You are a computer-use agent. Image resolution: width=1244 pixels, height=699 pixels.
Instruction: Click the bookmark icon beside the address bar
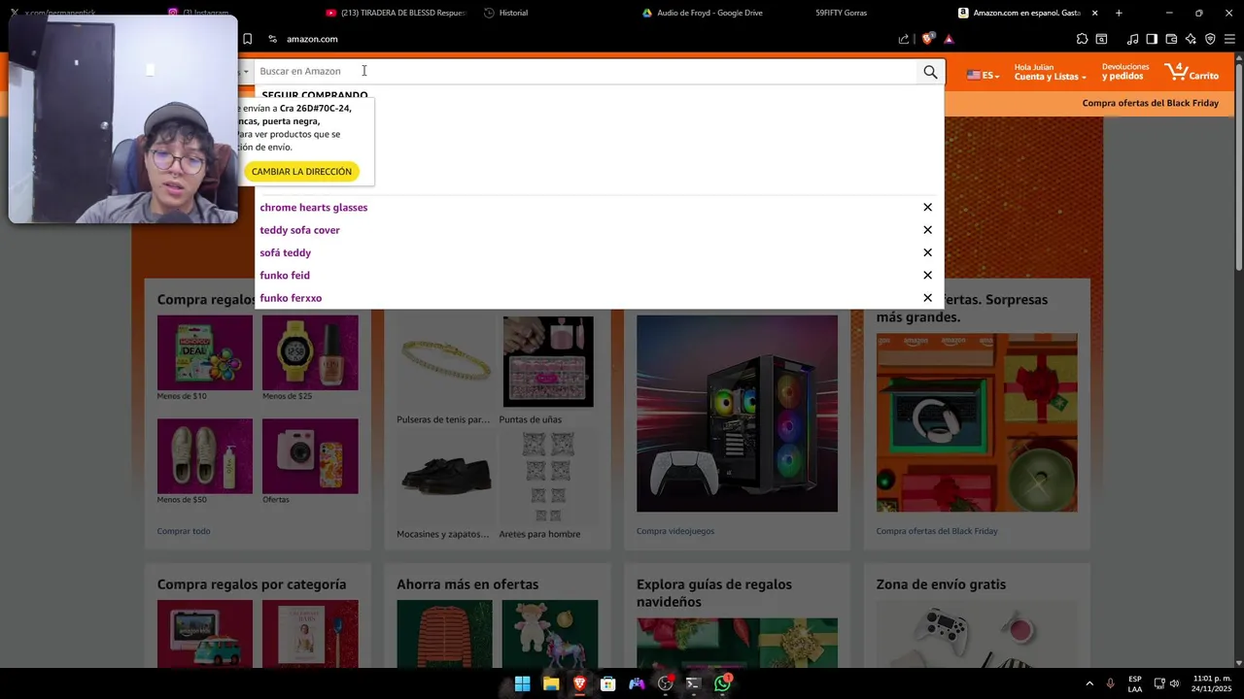(x=247, y=39)
